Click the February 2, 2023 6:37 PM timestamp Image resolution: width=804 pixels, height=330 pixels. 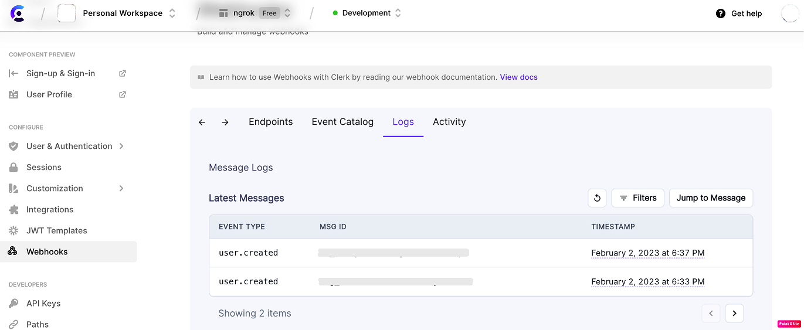point(647,253)
